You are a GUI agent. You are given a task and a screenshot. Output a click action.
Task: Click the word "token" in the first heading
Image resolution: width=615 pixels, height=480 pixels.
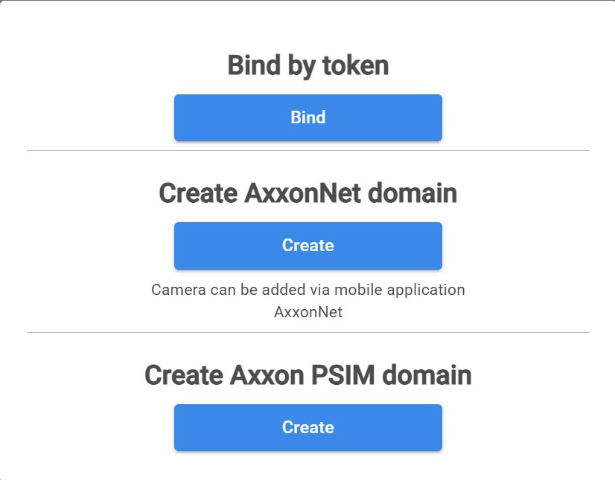[355, 65]
